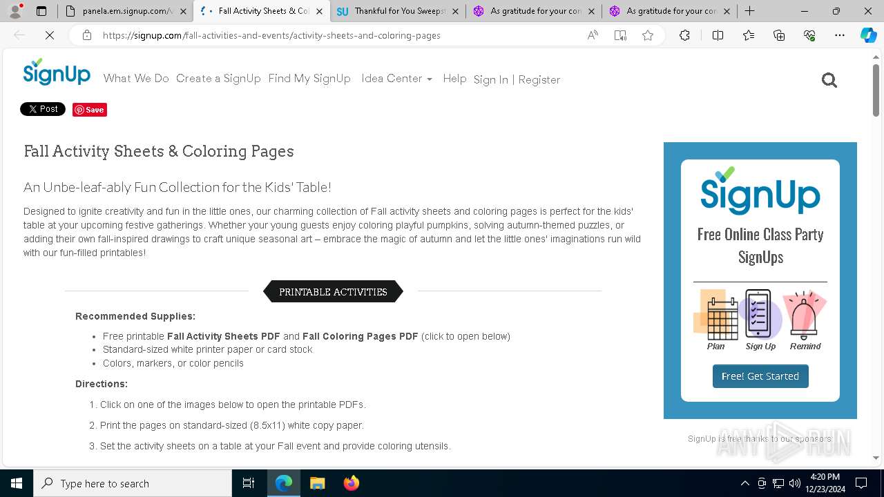Screen dimensions: 884x497
Task: Click the 'Fall Activity Sheets & Coloring Pages' heading
Action: click(x=159, y=151)
